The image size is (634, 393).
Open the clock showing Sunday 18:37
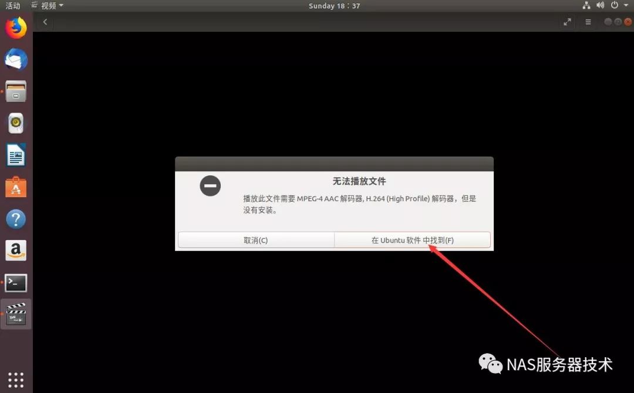click(335, 6)
